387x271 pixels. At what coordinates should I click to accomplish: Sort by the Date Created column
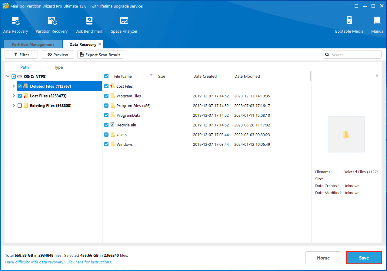pos(212,76)
